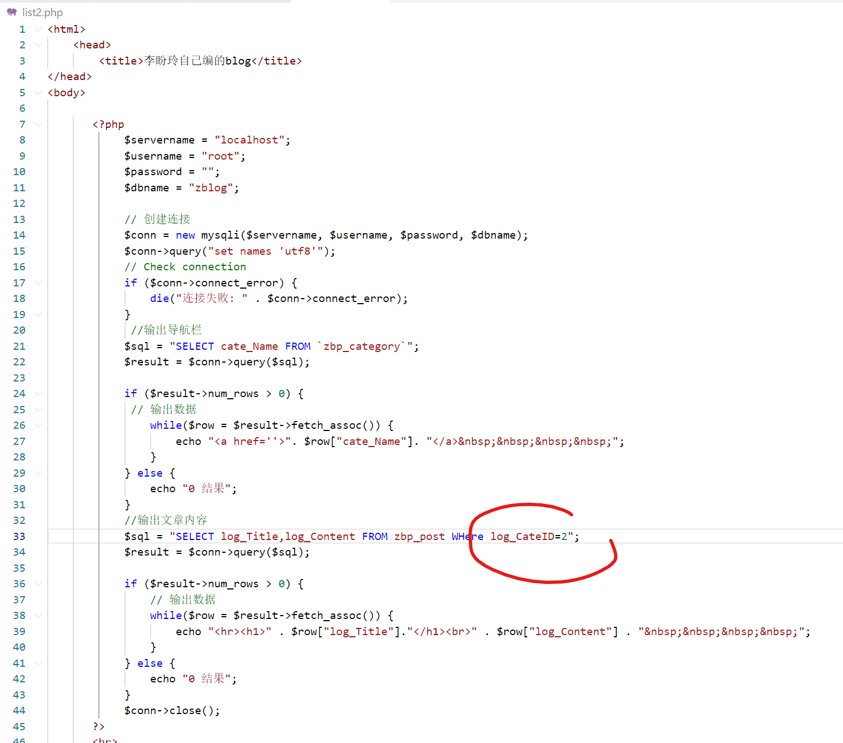This screenshot has height=743, width=843.
Task: Click the new keyword on line 14
Action: point(185,235)
